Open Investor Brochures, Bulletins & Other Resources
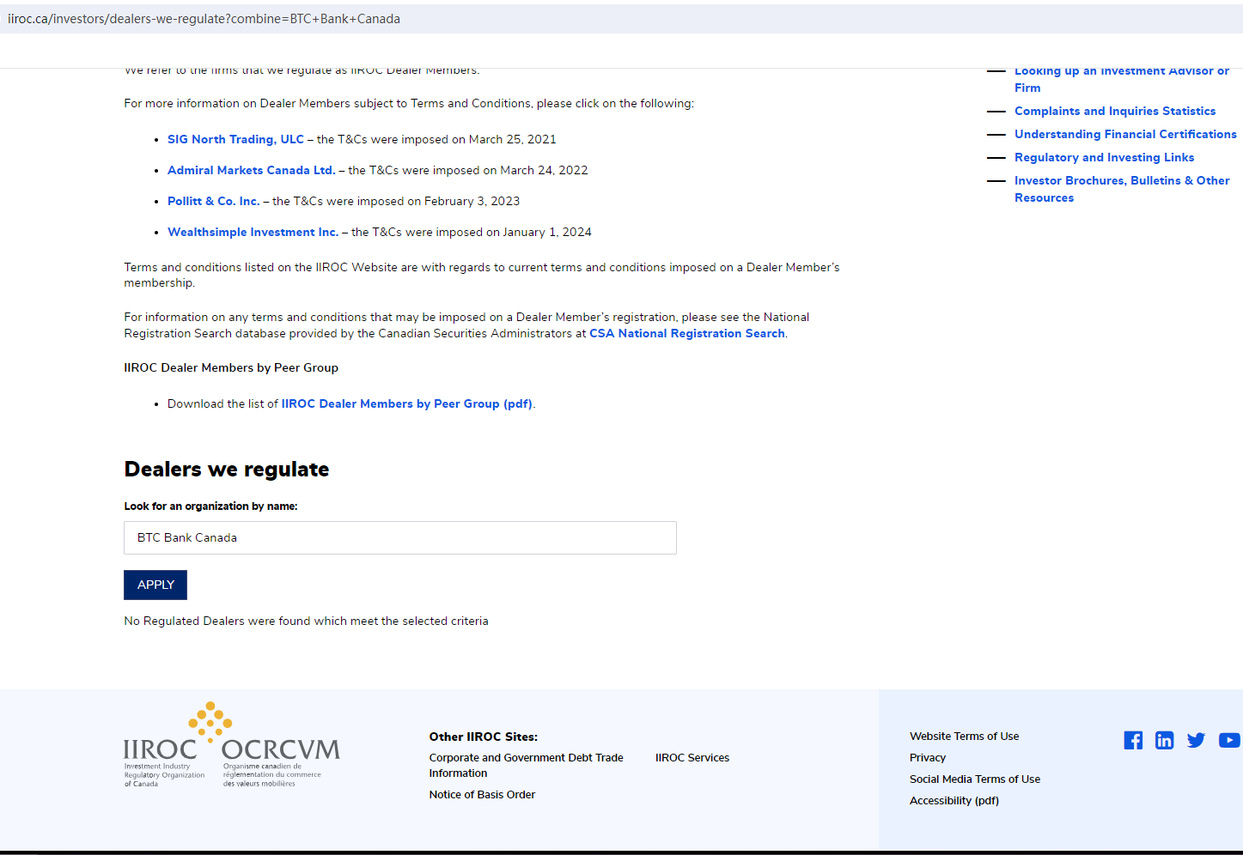 (1121, 180)
